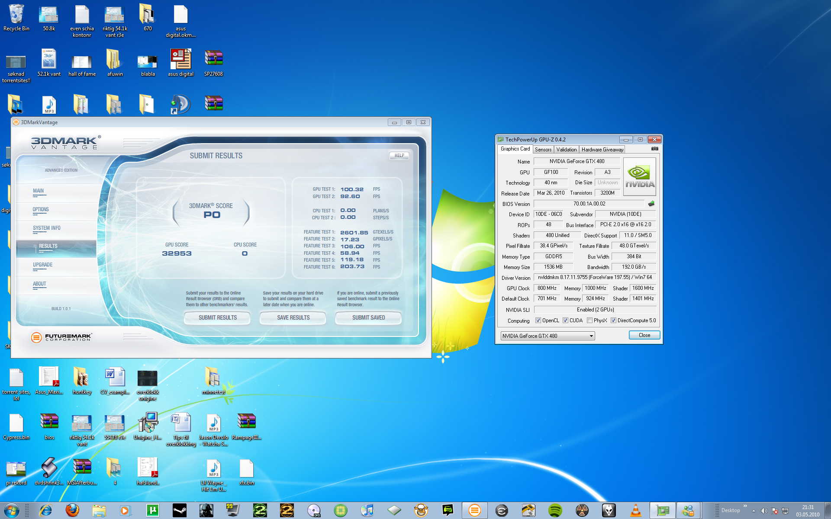Select RESULTS in 3DMark sidebar

point(56,248)
